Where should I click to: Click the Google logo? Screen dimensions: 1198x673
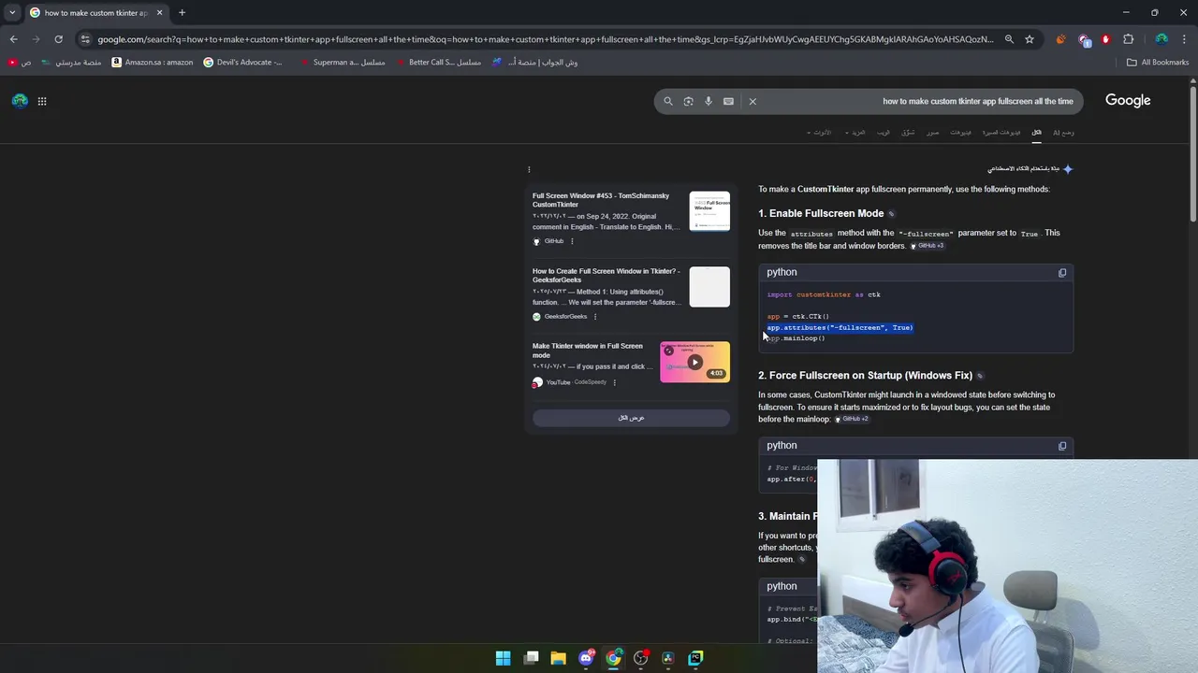(1128, 100)
